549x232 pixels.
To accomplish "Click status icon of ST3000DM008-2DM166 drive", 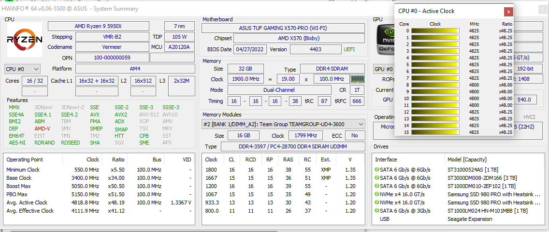I will [x=377, y=178].
